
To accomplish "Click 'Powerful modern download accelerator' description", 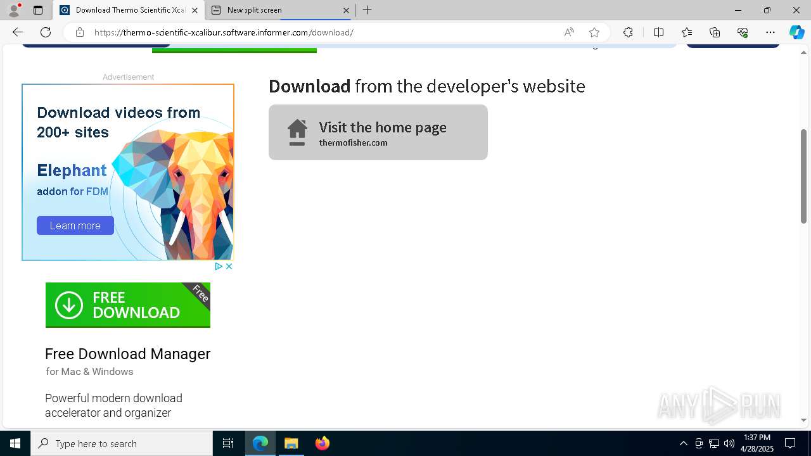I will click(113, 405).
